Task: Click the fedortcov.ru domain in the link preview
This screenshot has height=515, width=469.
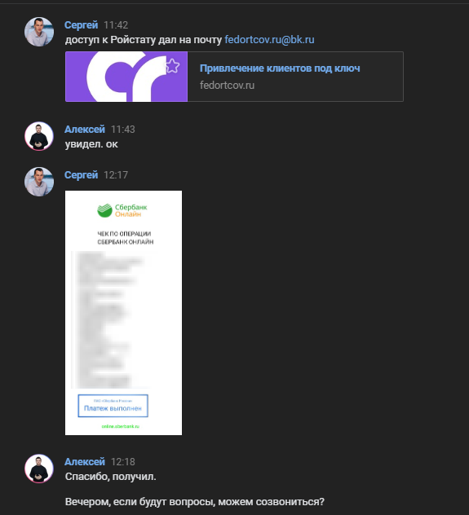Action: click(227, 86)
